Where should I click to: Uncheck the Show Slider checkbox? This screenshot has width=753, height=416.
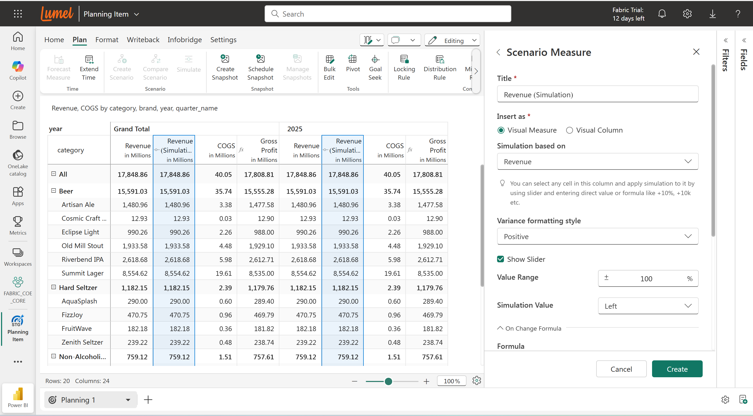tap(501, 259)
